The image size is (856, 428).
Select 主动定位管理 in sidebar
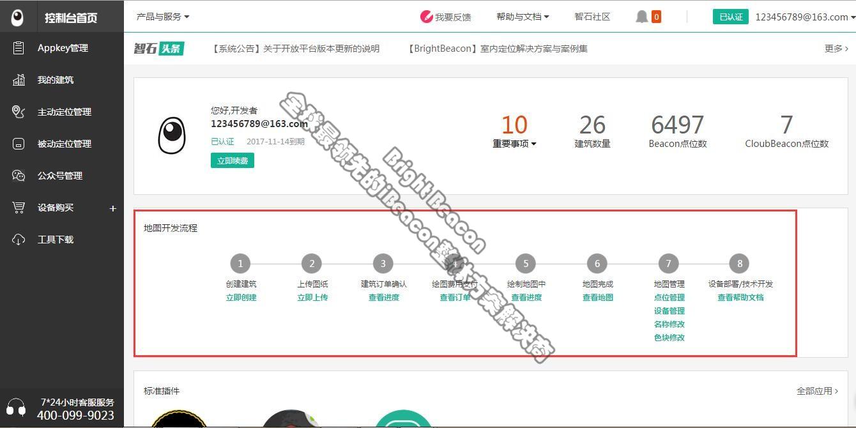tap(65, 112)
